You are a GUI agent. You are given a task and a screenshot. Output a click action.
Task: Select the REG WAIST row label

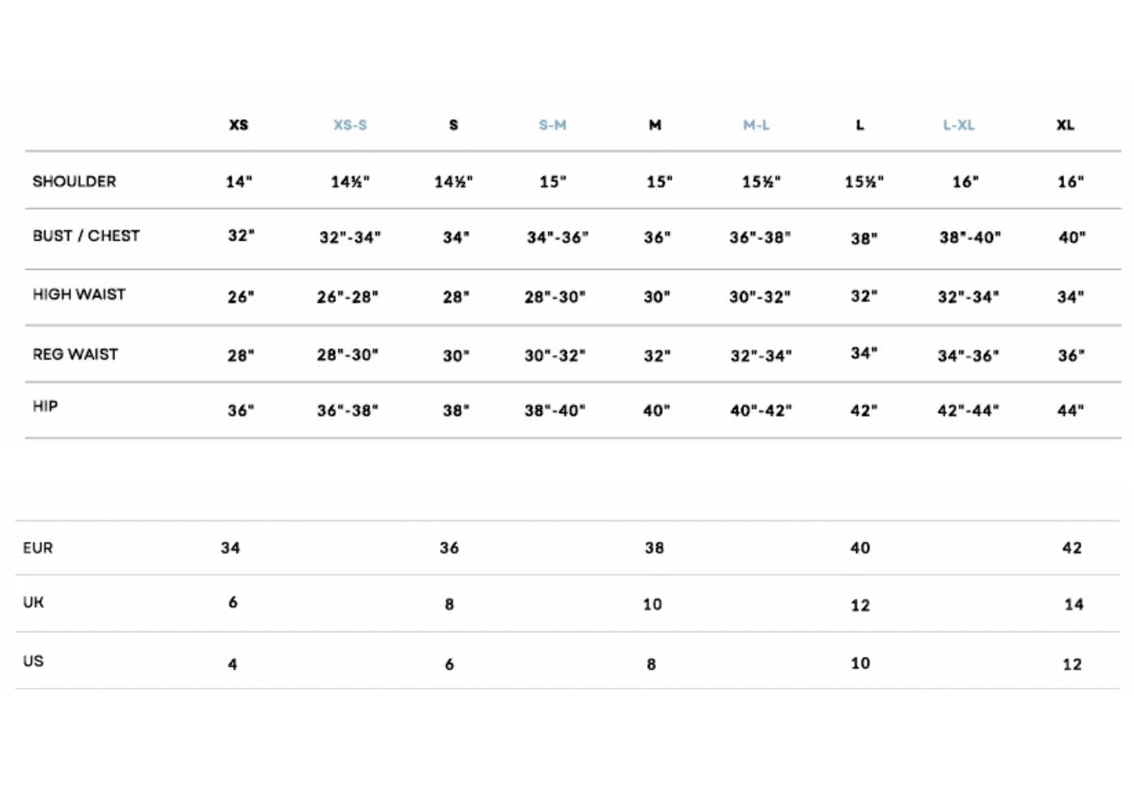(x=75, y=354)
